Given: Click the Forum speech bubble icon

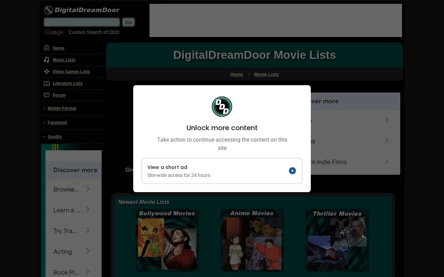Looking at the screenshot, I should 46,95.
